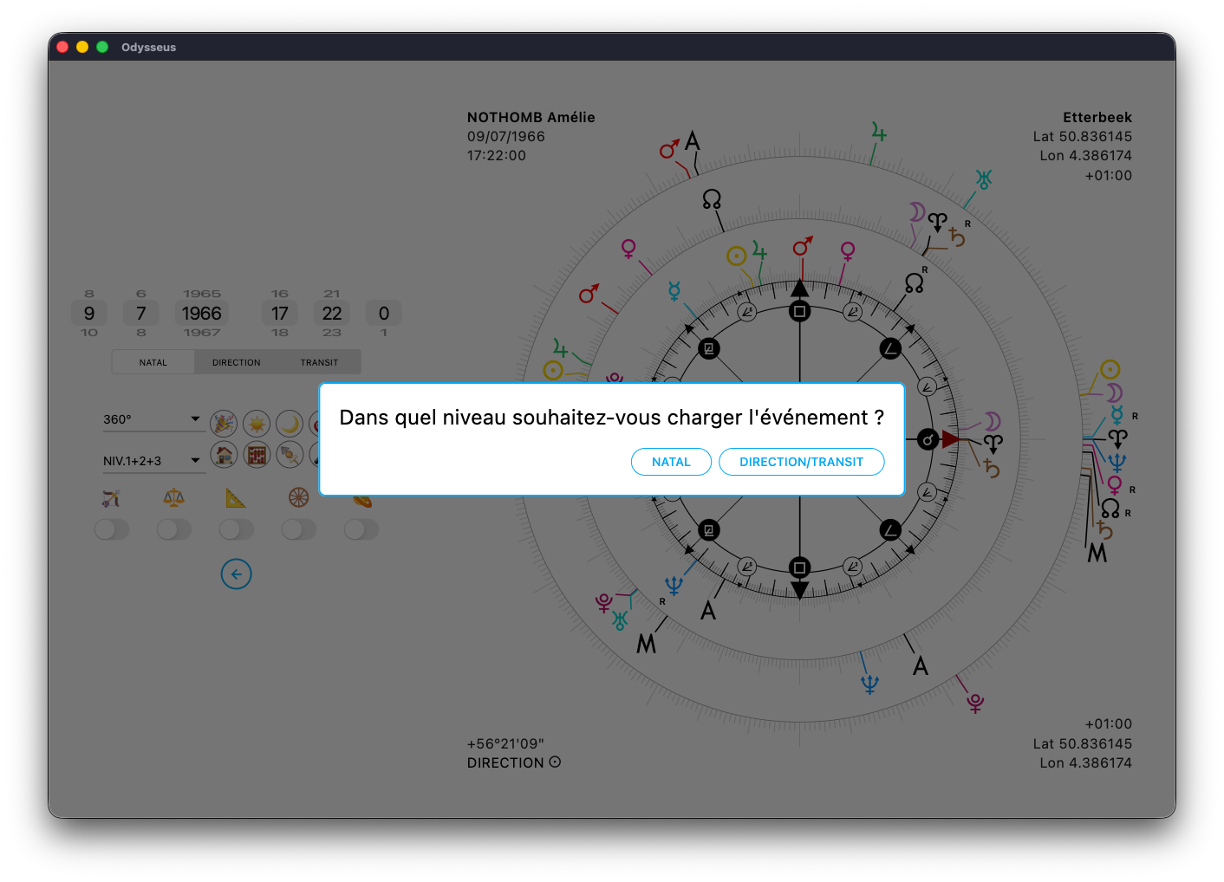Click the crescent moon icon button
This screenshot has height=882, width=1224.
pyautogui.click(x=290, y=424)
